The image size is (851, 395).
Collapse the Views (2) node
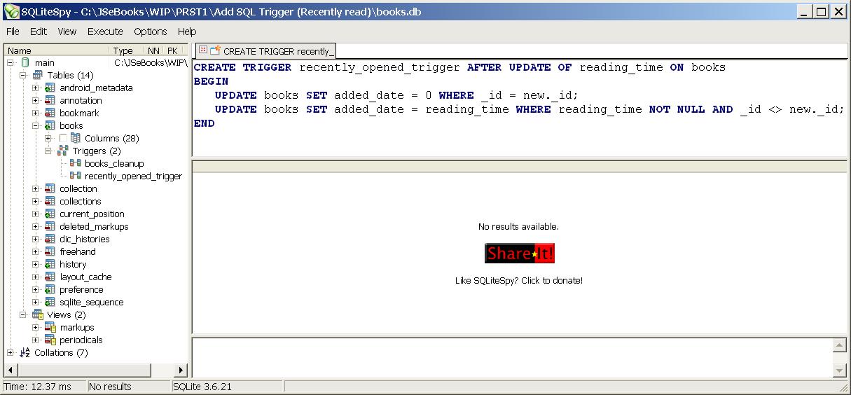pyautogui.click(x=23, y=315)
